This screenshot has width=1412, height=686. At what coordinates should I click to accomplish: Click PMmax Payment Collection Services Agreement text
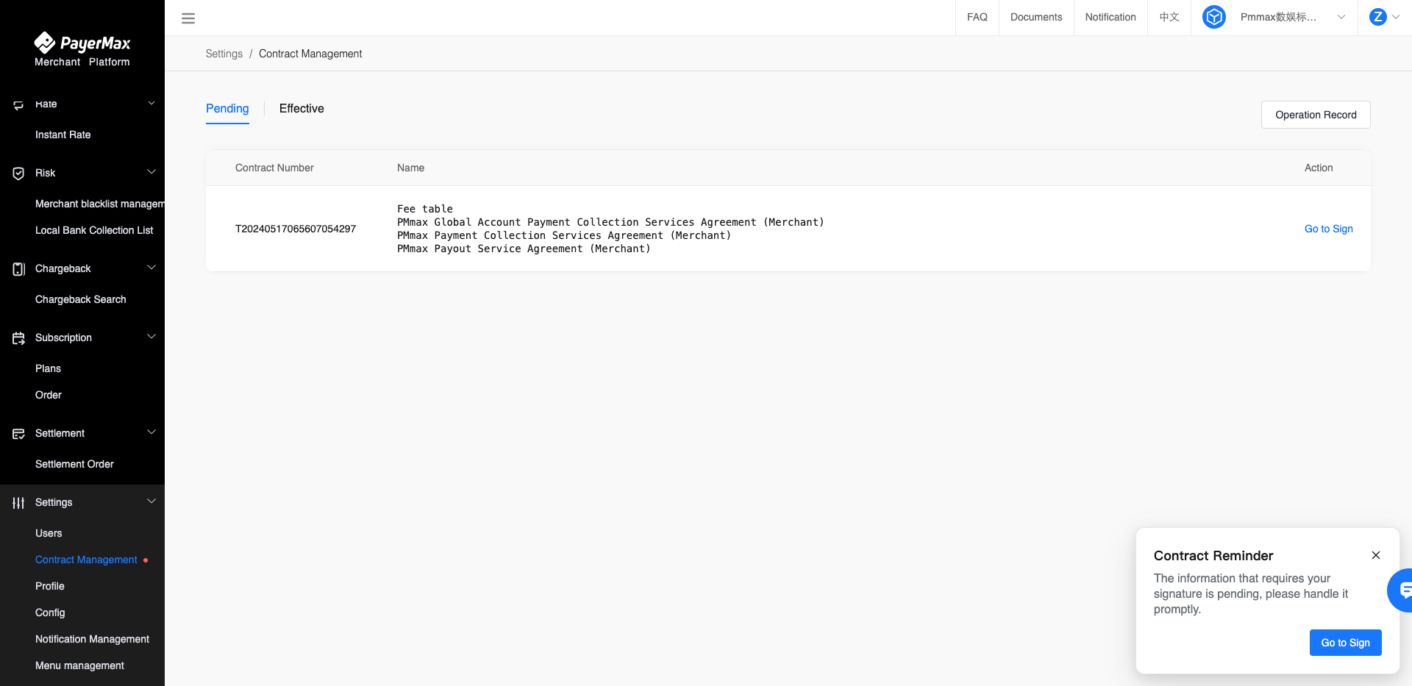(564, 236)
